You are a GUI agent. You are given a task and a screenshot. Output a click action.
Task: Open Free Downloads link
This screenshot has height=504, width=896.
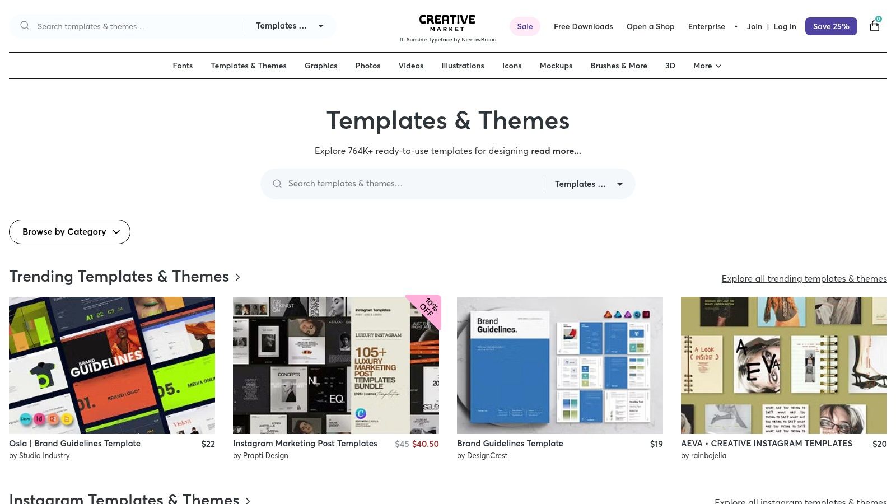(583, 26)
